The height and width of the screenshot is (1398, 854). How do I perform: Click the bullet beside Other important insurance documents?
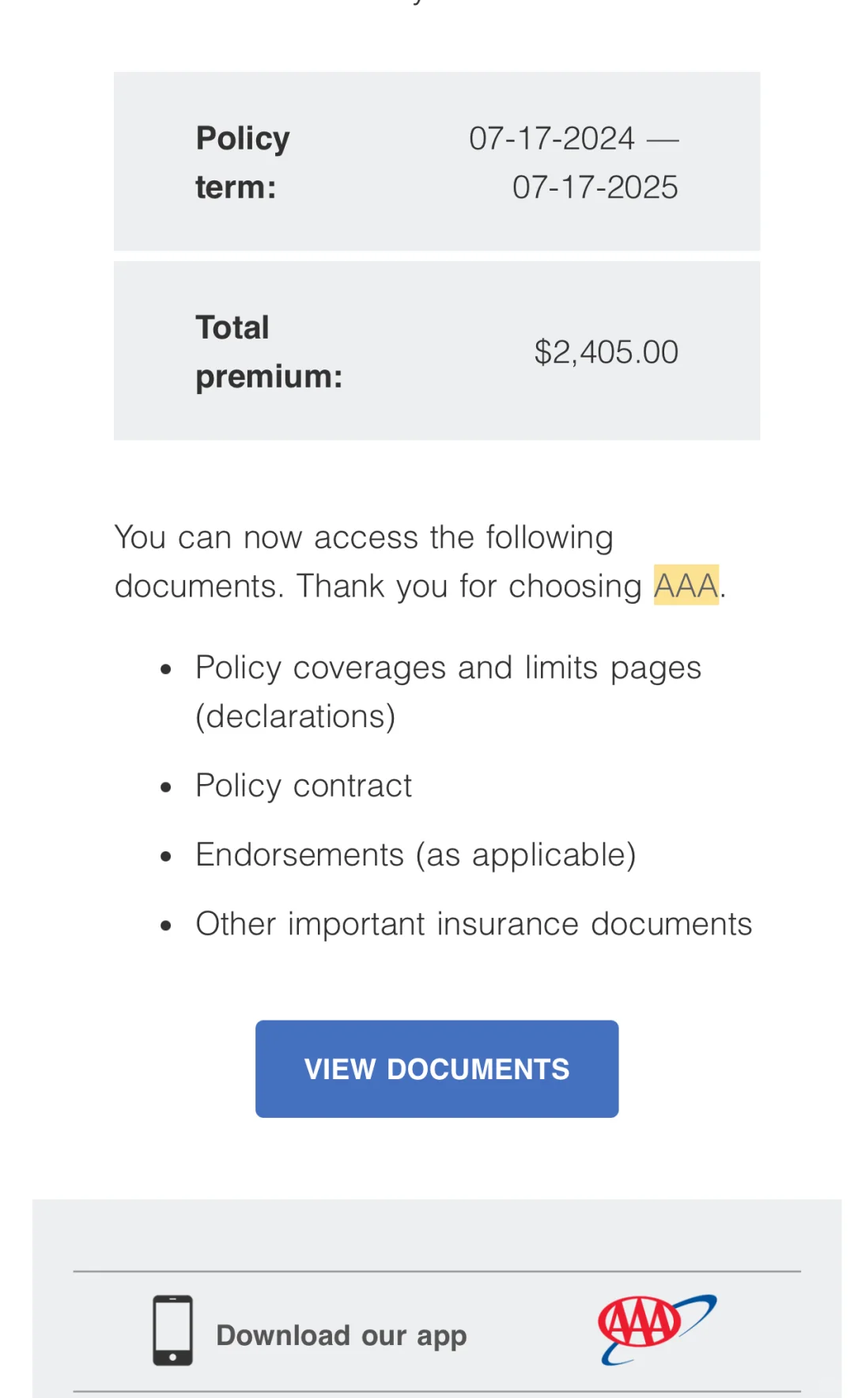pos(166,925)
